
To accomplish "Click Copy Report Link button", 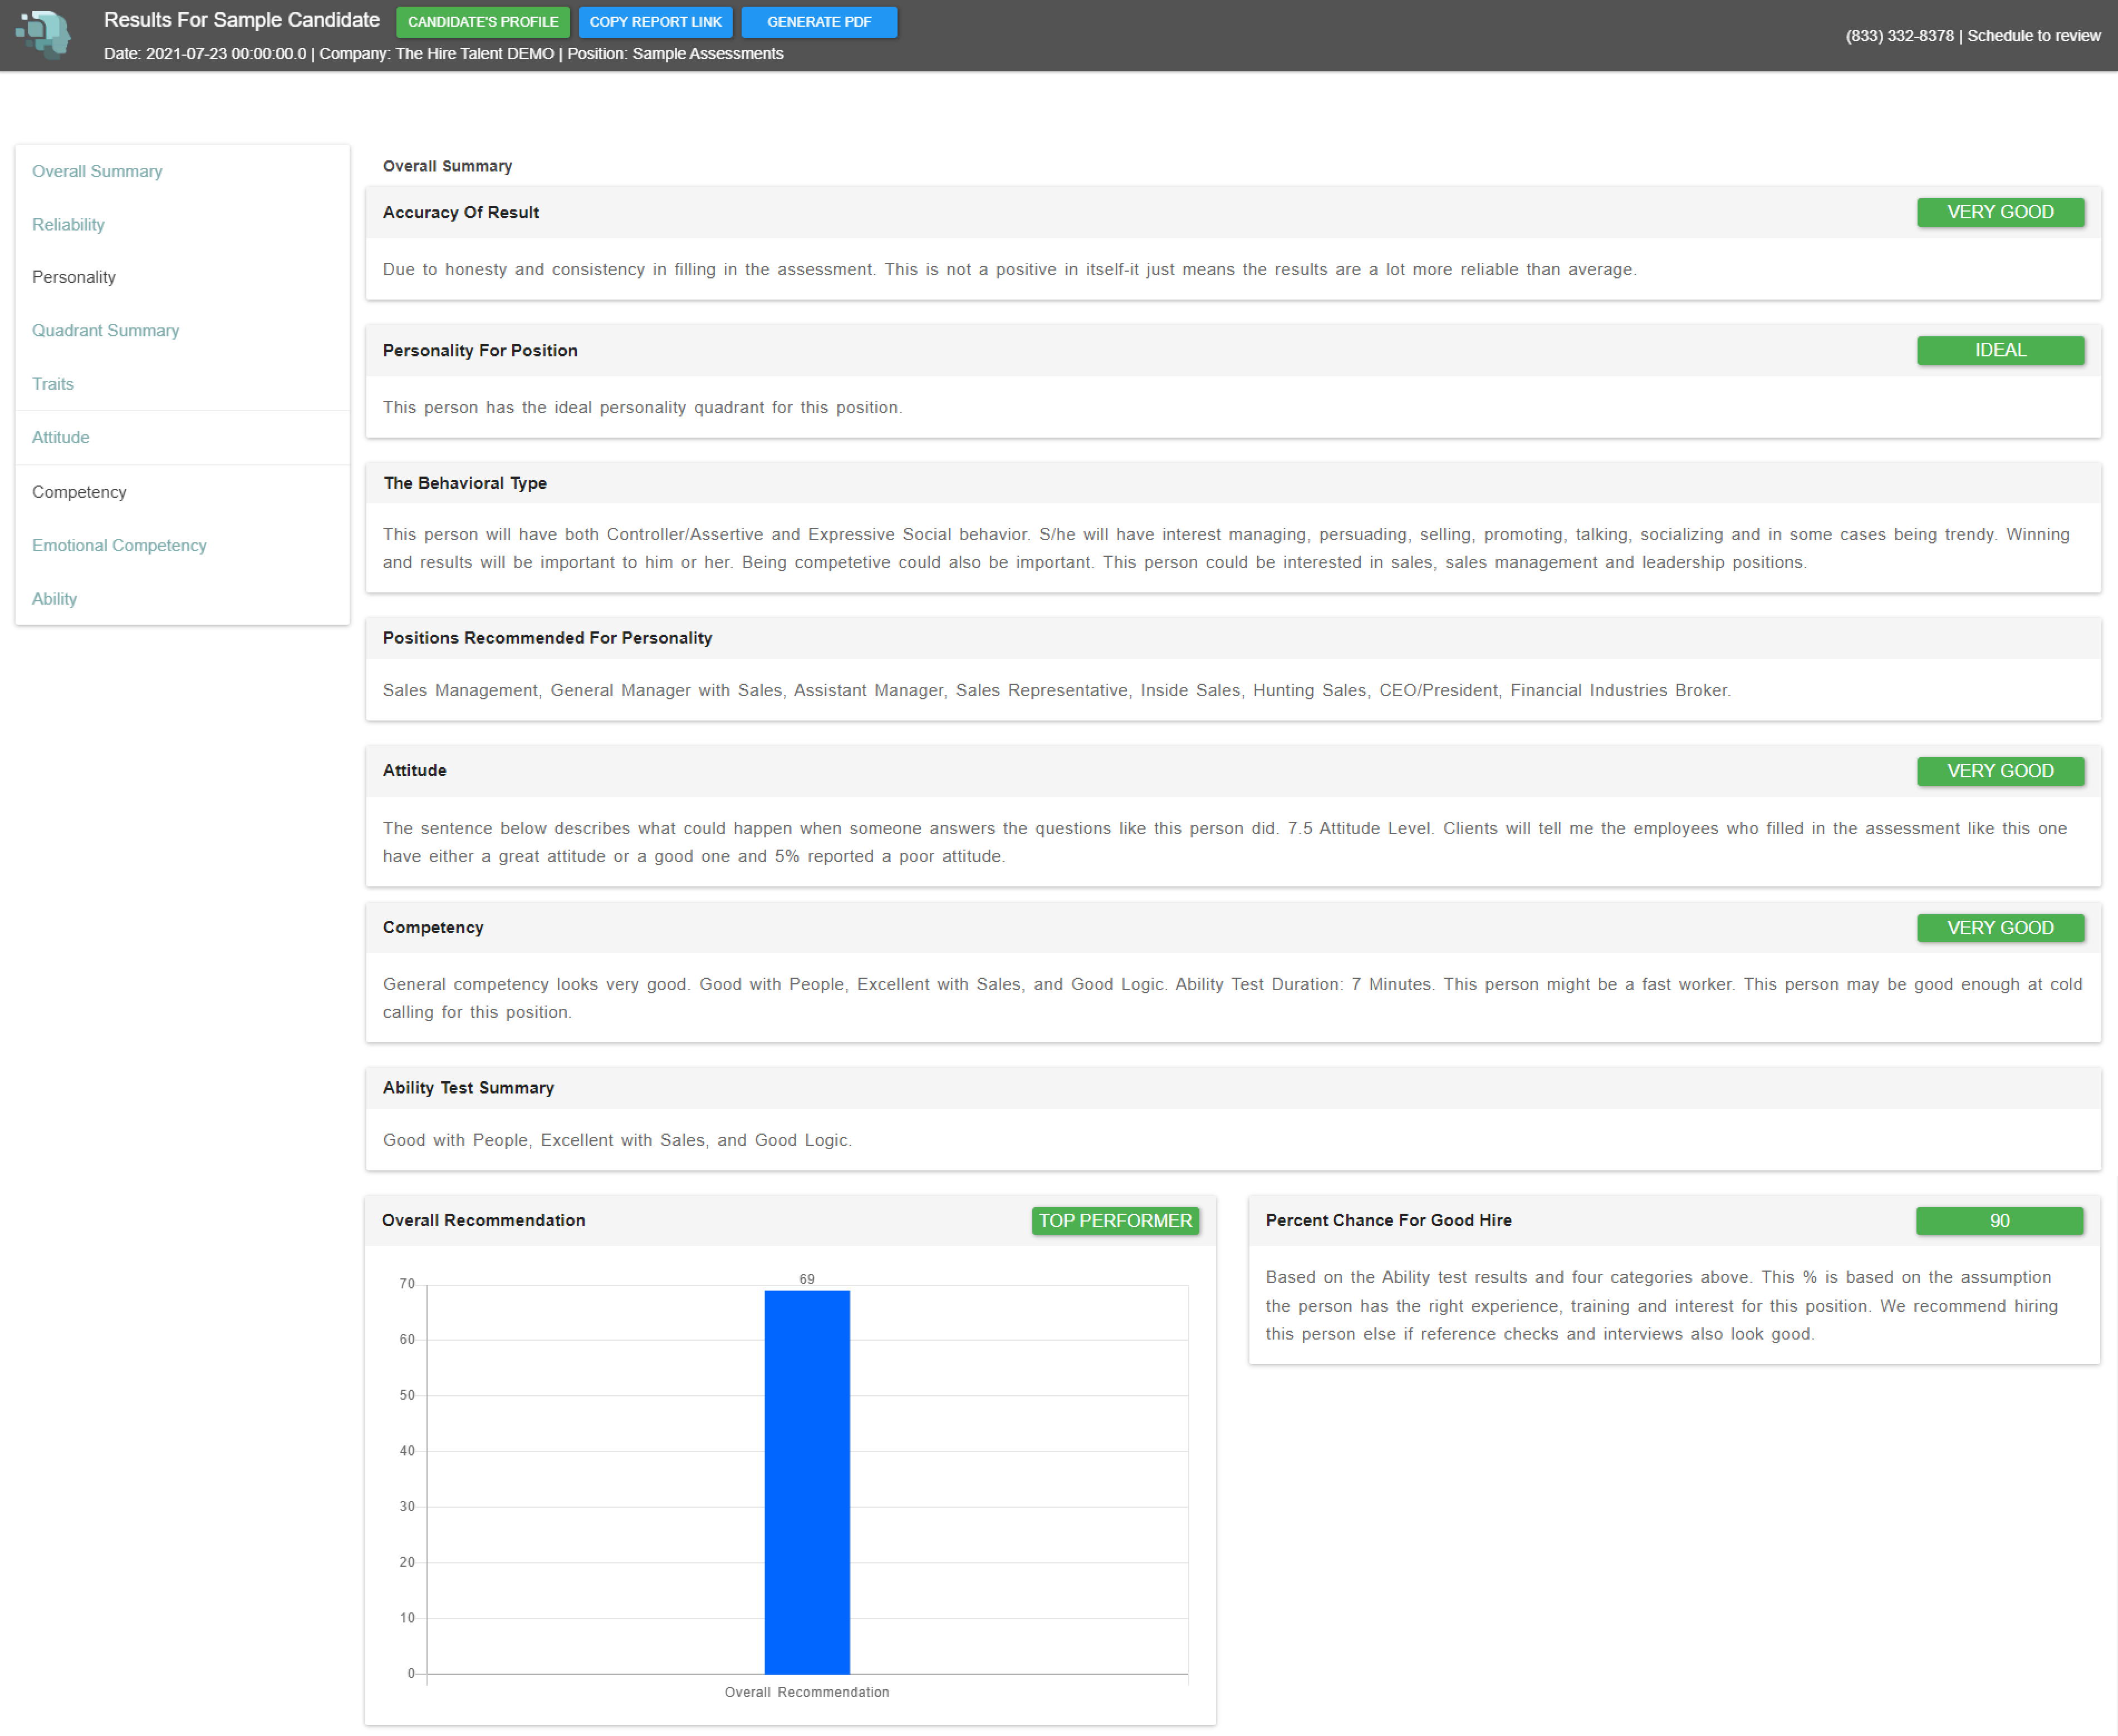I will coord(655,22).
